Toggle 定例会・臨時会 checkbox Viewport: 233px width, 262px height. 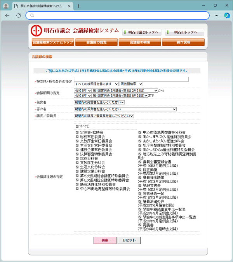77,132
